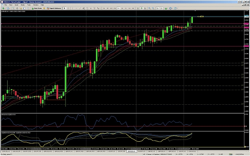Click the New Order button
The width and height of the screenshot is (250, 156).
point(37,8)
